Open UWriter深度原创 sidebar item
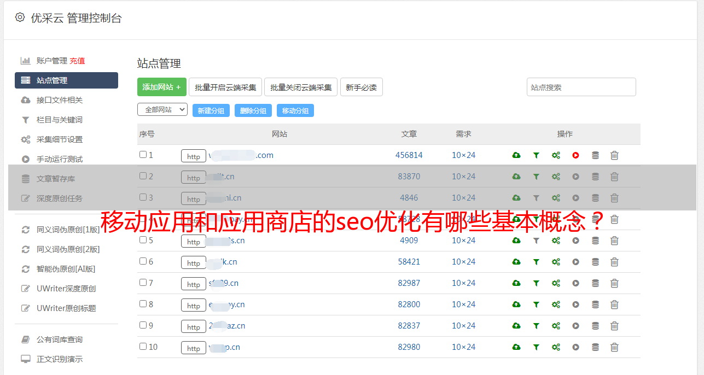Viewport: 704px width, 375px height. [66, 289]
